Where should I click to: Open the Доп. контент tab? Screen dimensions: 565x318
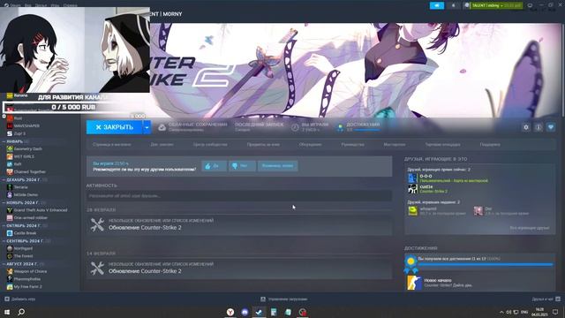pos(162,145)
